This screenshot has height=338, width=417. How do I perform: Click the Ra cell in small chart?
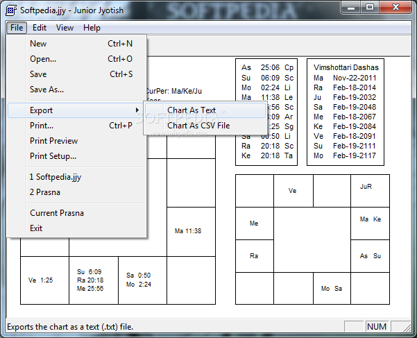coord(254,256)
